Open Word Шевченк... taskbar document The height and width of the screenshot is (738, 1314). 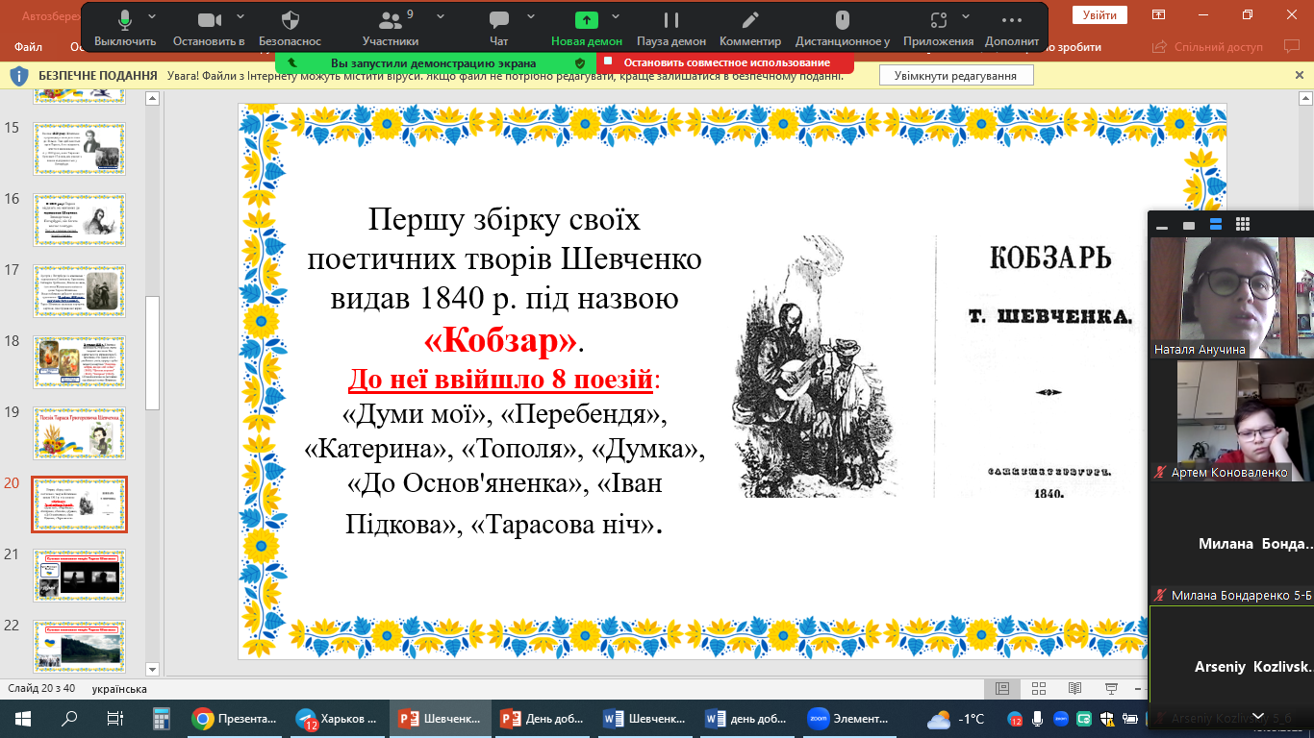645,718
